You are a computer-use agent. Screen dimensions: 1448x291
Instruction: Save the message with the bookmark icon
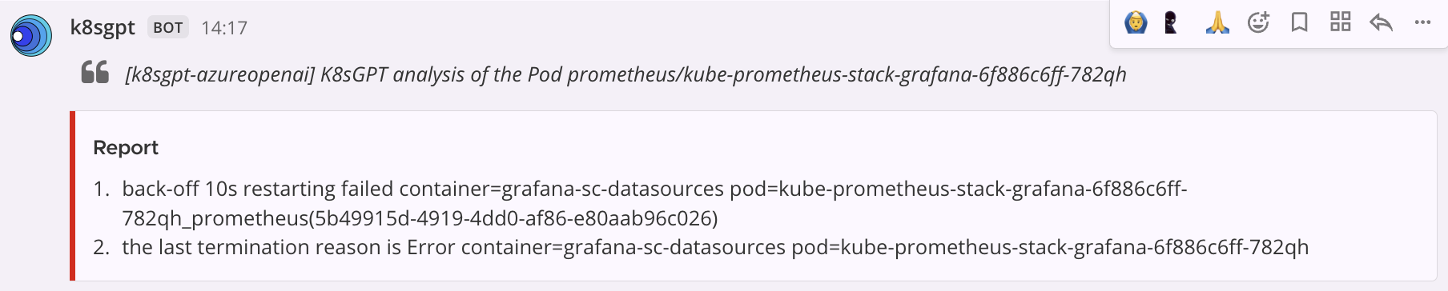pyautogui.click(x=1300, y=22)
